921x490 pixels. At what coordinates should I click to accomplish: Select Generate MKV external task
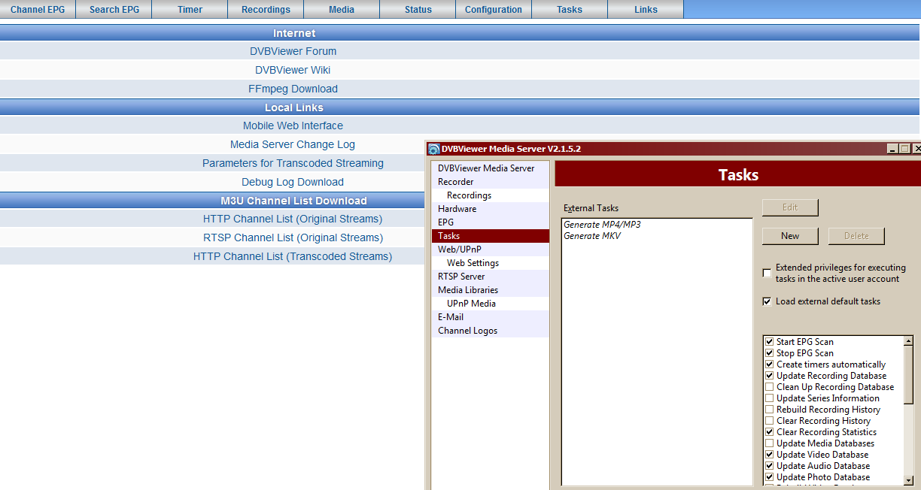point(592,236)
